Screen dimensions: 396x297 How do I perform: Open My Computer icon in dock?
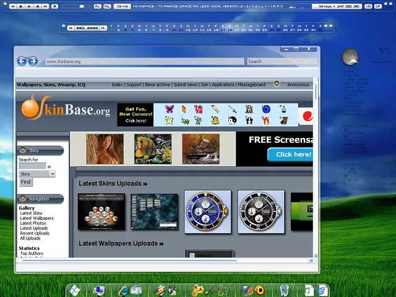pos(99,290)
